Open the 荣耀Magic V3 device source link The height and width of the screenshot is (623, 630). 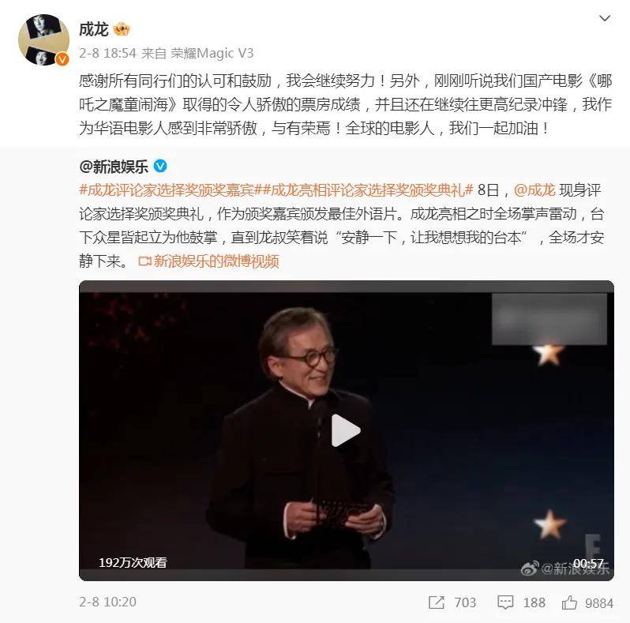pyautogui.click(x=212, y=53)
